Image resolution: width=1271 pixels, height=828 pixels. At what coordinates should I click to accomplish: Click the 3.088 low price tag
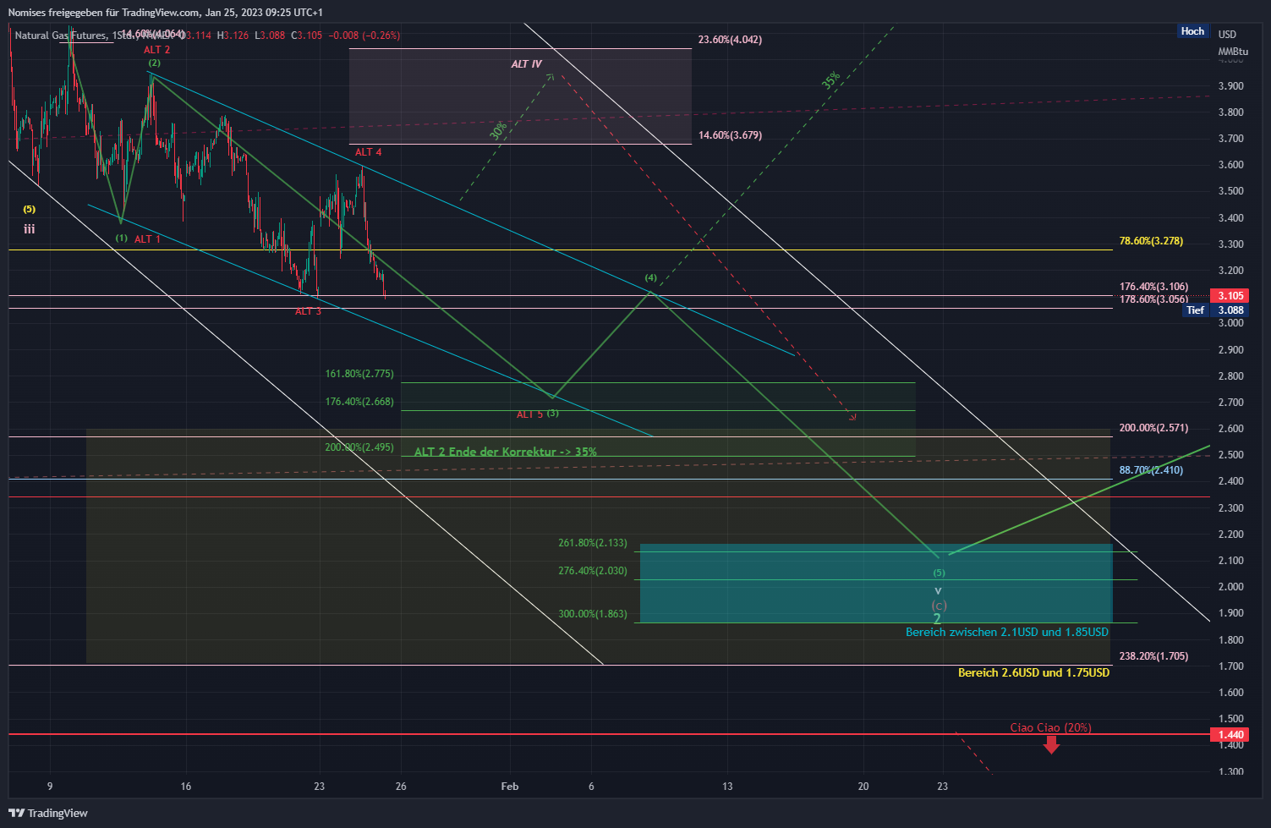[1230, 310]
